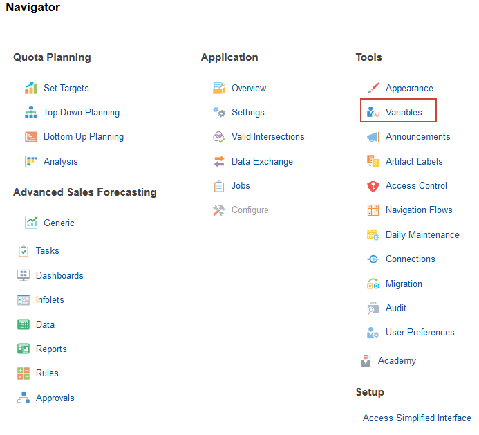Open the Access Control shield icon
479x435 pixels.
pos(373,186)
